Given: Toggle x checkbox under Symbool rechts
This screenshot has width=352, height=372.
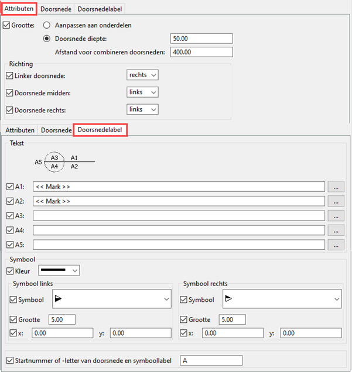Looking at the screenshot, I should pyautogui.click(x=183, y=333).
